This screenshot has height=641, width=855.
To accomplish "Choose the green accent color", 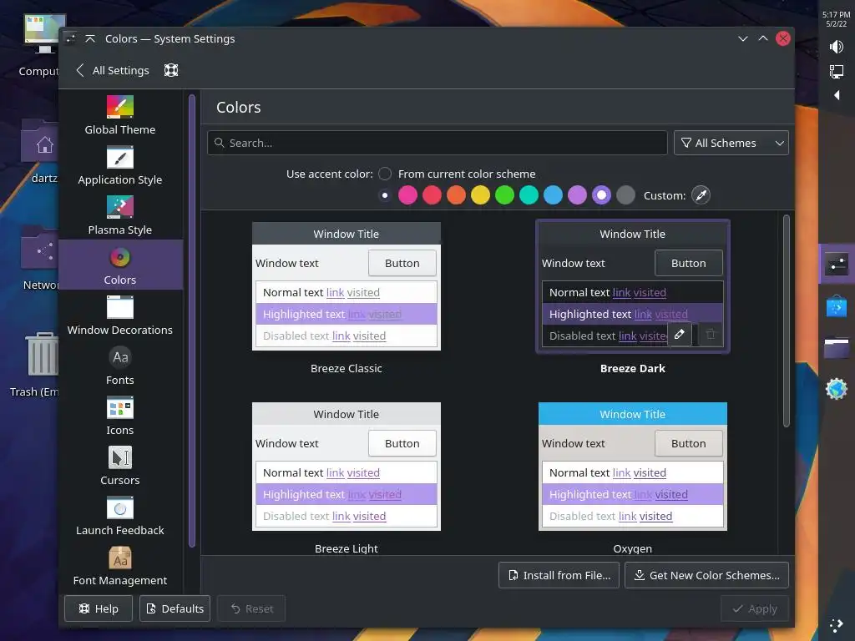I will point(505,195).
